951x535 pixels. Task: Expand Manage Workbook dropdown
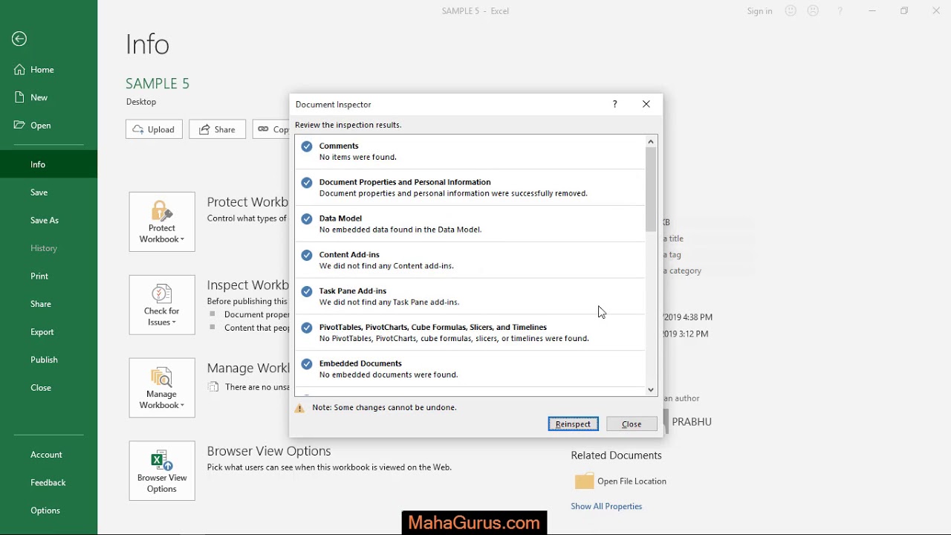162,388
